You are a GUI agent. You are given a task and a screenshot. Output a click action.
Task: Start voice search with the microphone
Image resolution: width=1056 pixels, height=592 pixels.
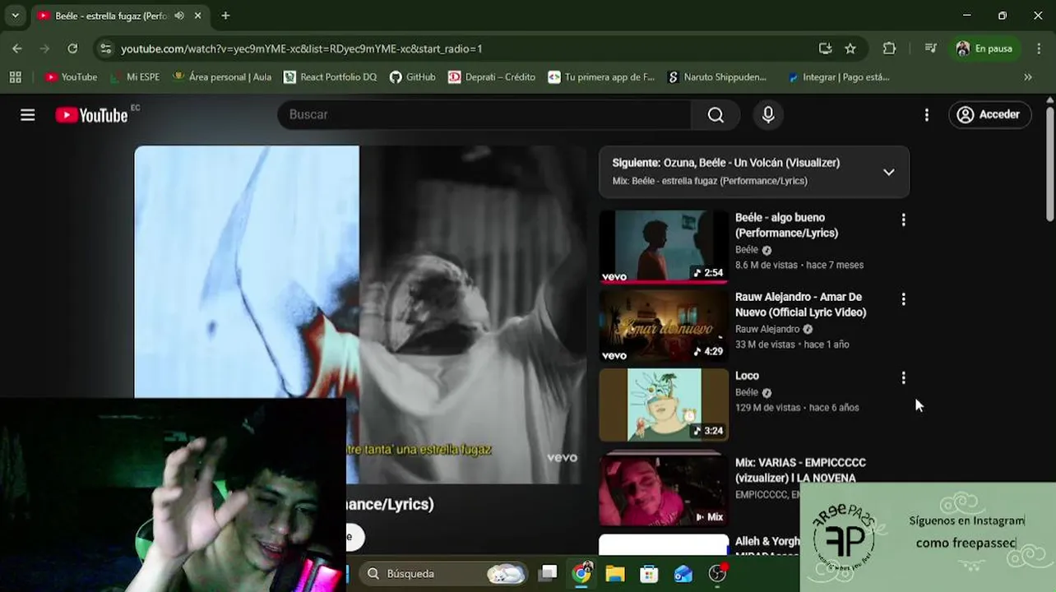[768, 115]
